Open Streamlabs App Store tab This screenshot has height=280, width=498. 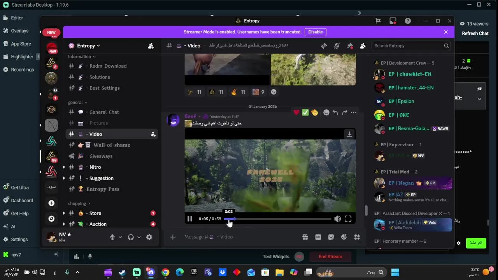click(x=17, y=44)
